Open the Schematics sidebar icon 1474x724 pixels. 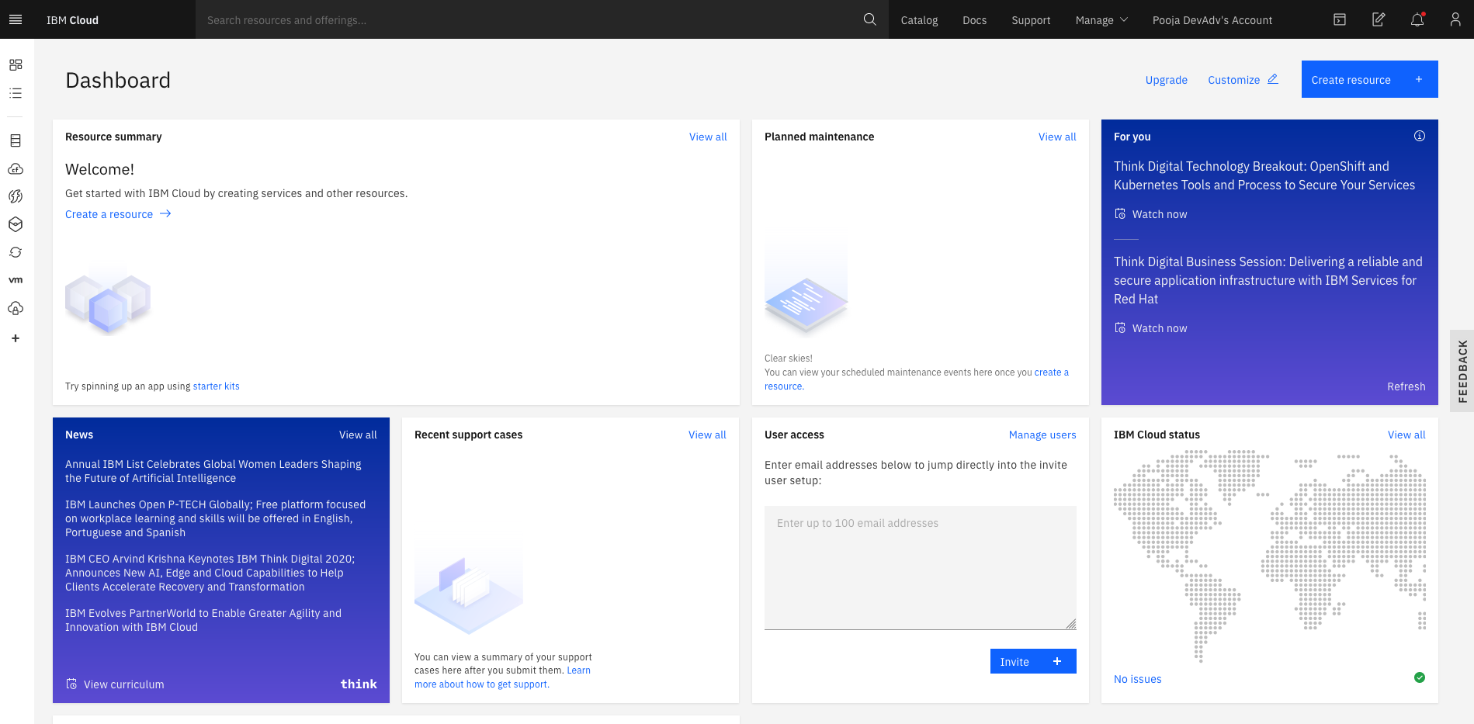tap(16, 252)
